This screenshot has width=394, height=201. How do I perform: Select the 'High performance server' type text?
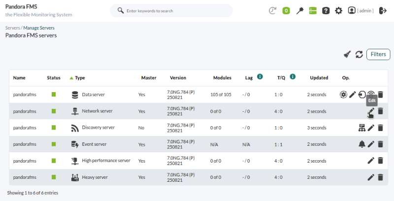pos(106,161)
